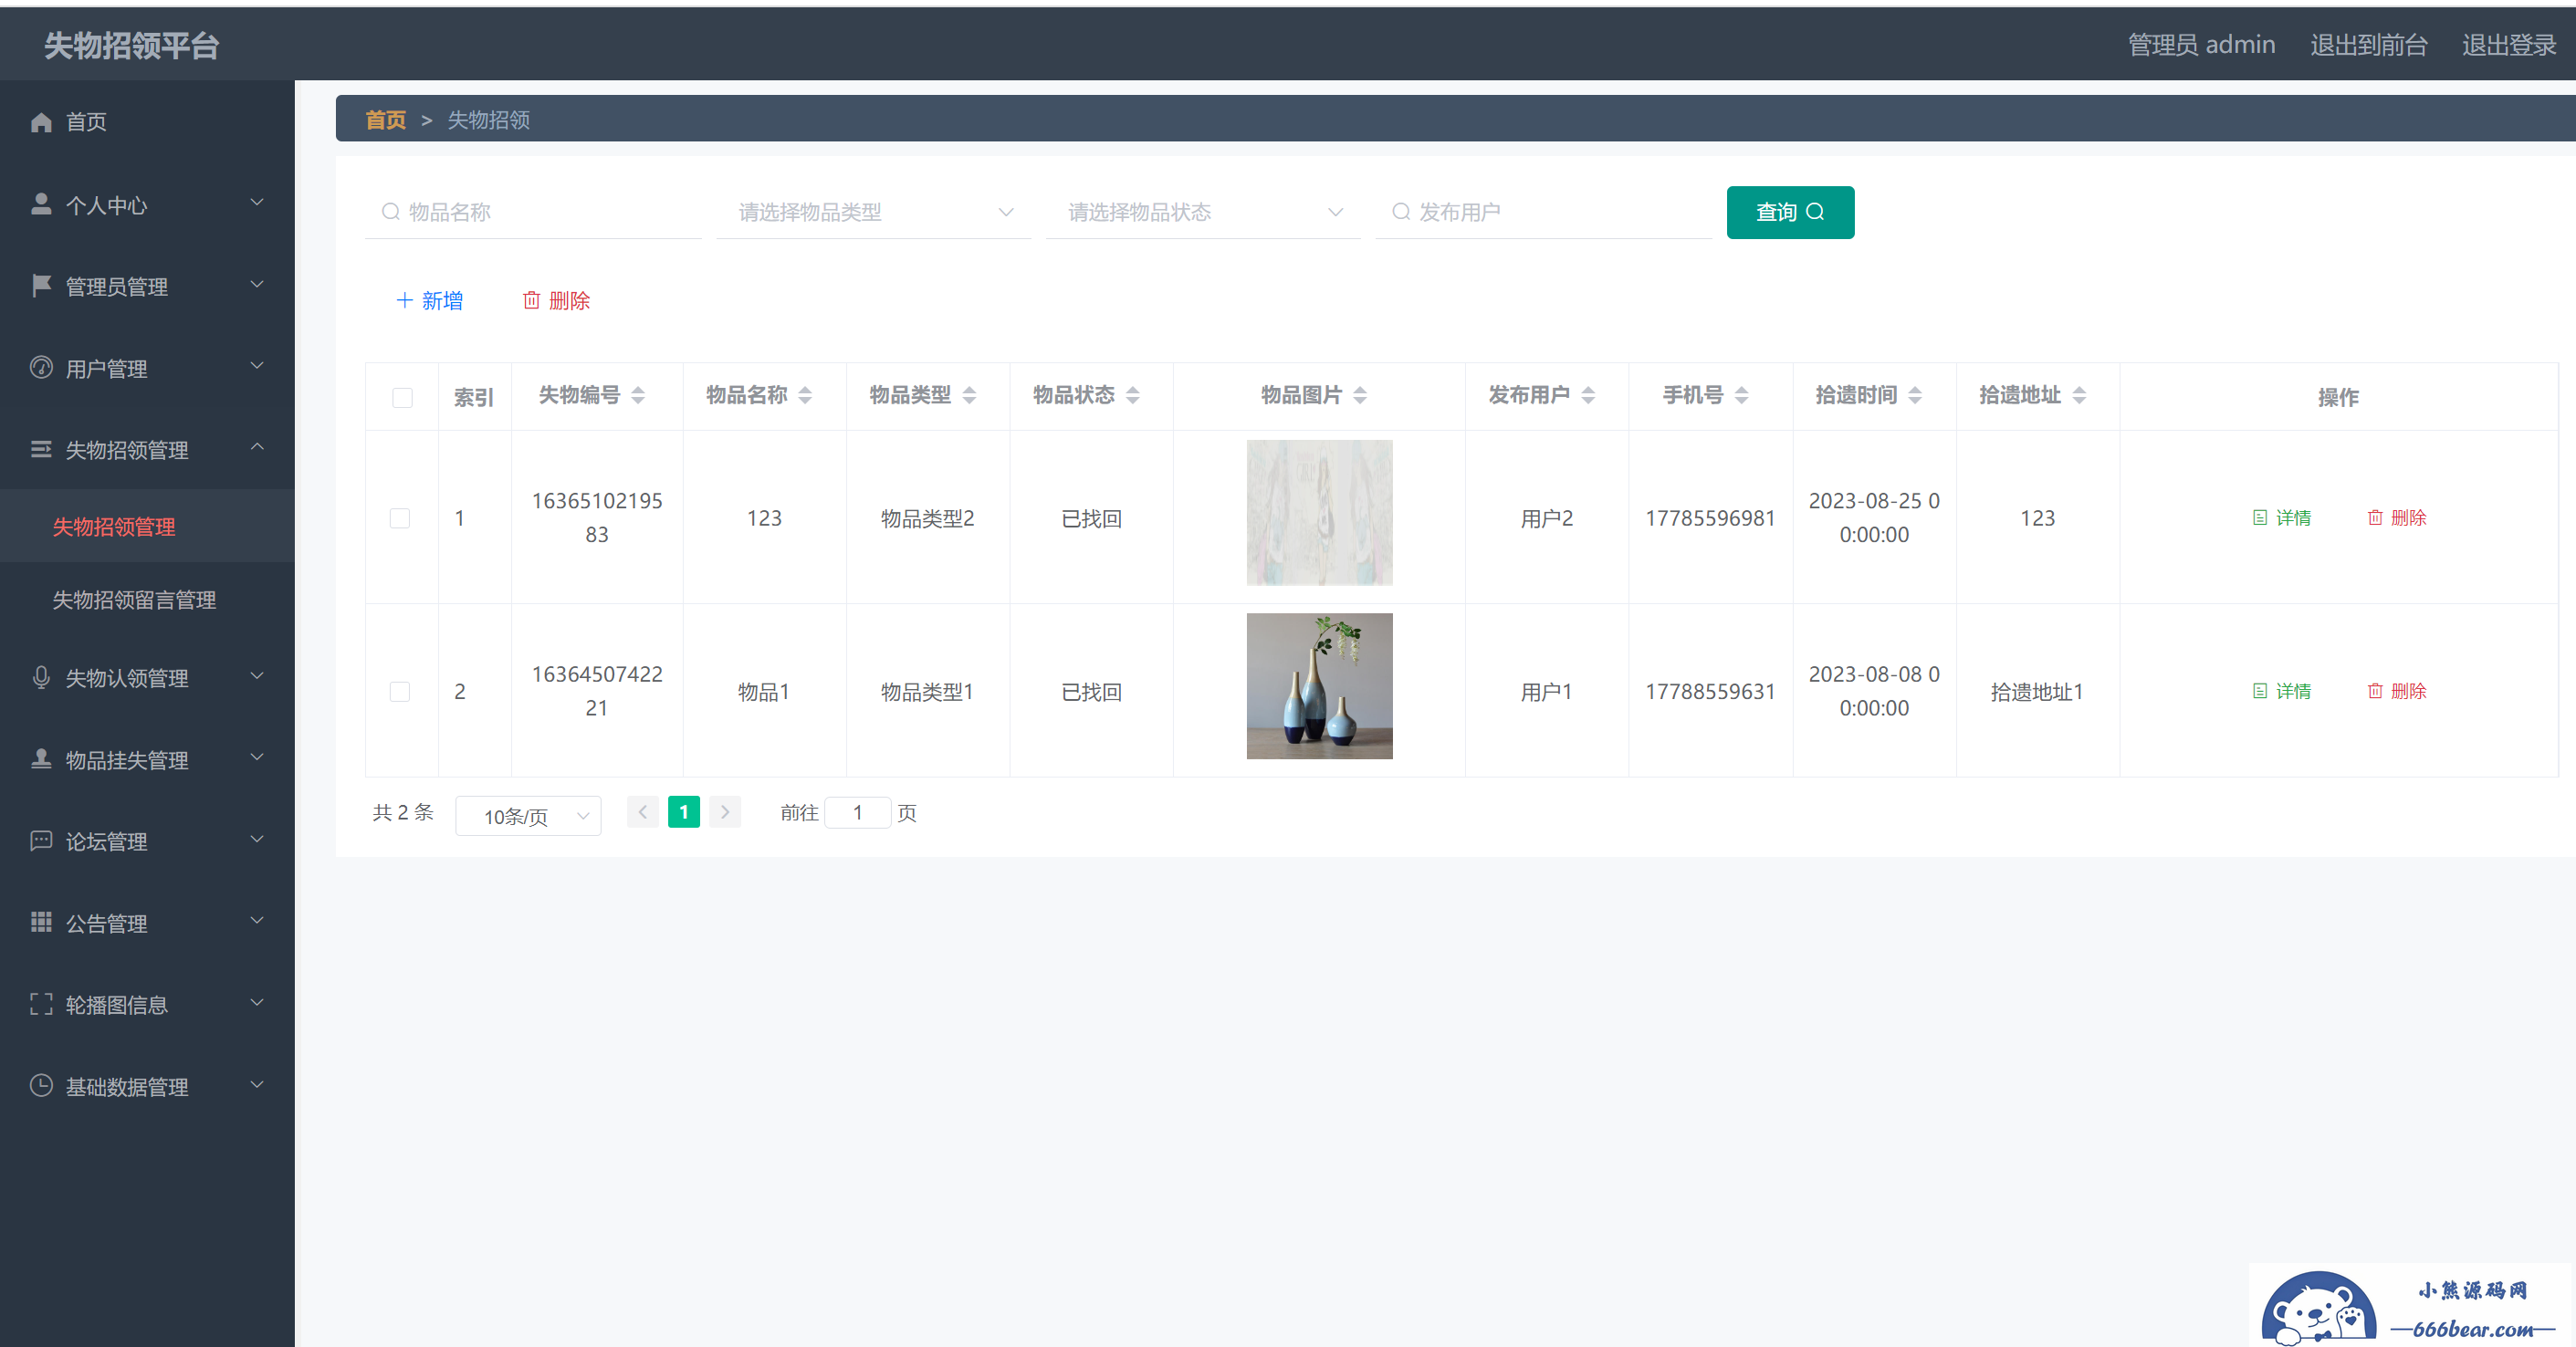
Task: Sort by the 物品类型 column arrows
Action: (x=969, y=395)
